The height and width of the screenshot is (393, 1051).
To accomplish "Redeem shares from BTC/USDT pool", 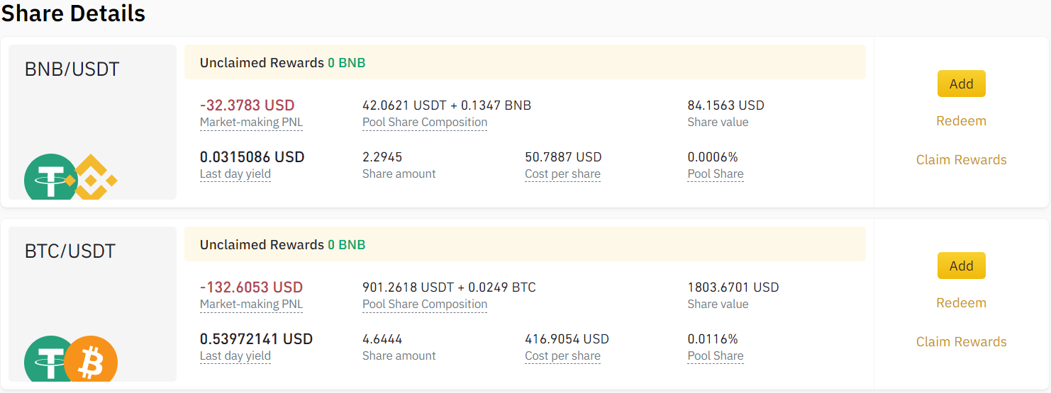I will point(961,303).
